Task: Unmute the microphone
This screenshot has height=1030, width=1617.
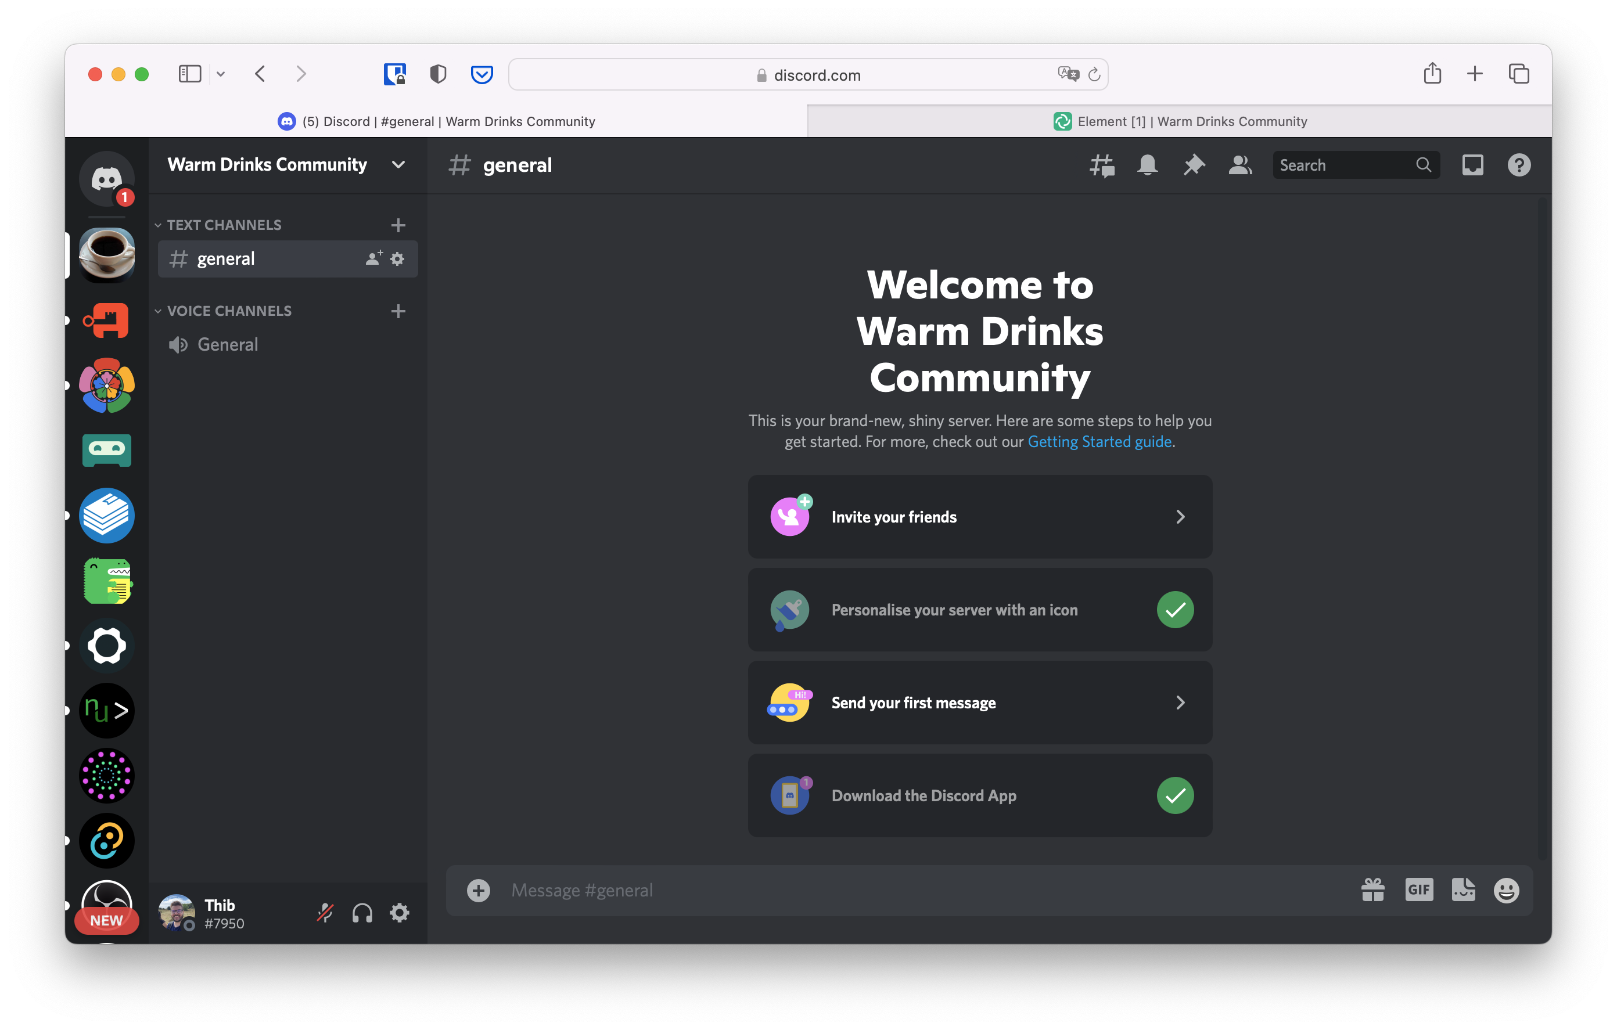Action: click(325, 913)
